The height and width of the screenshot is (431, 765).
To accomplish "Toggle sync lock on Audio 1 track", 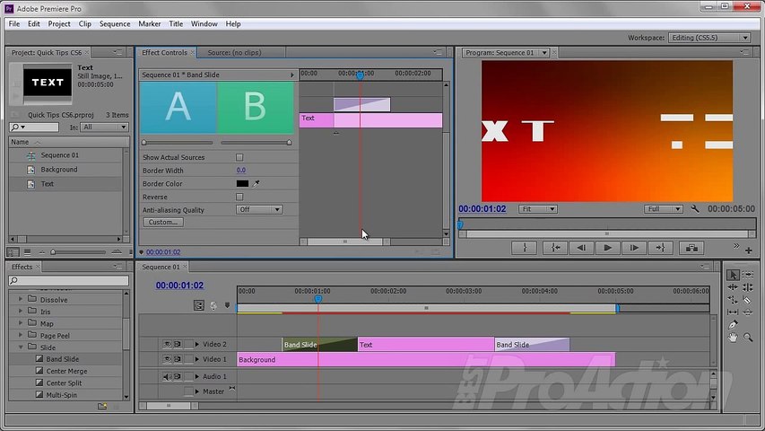I will click(177, 376).
